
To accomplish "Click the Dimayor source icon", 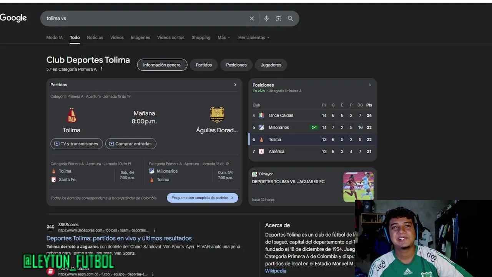I will [254, 174].
